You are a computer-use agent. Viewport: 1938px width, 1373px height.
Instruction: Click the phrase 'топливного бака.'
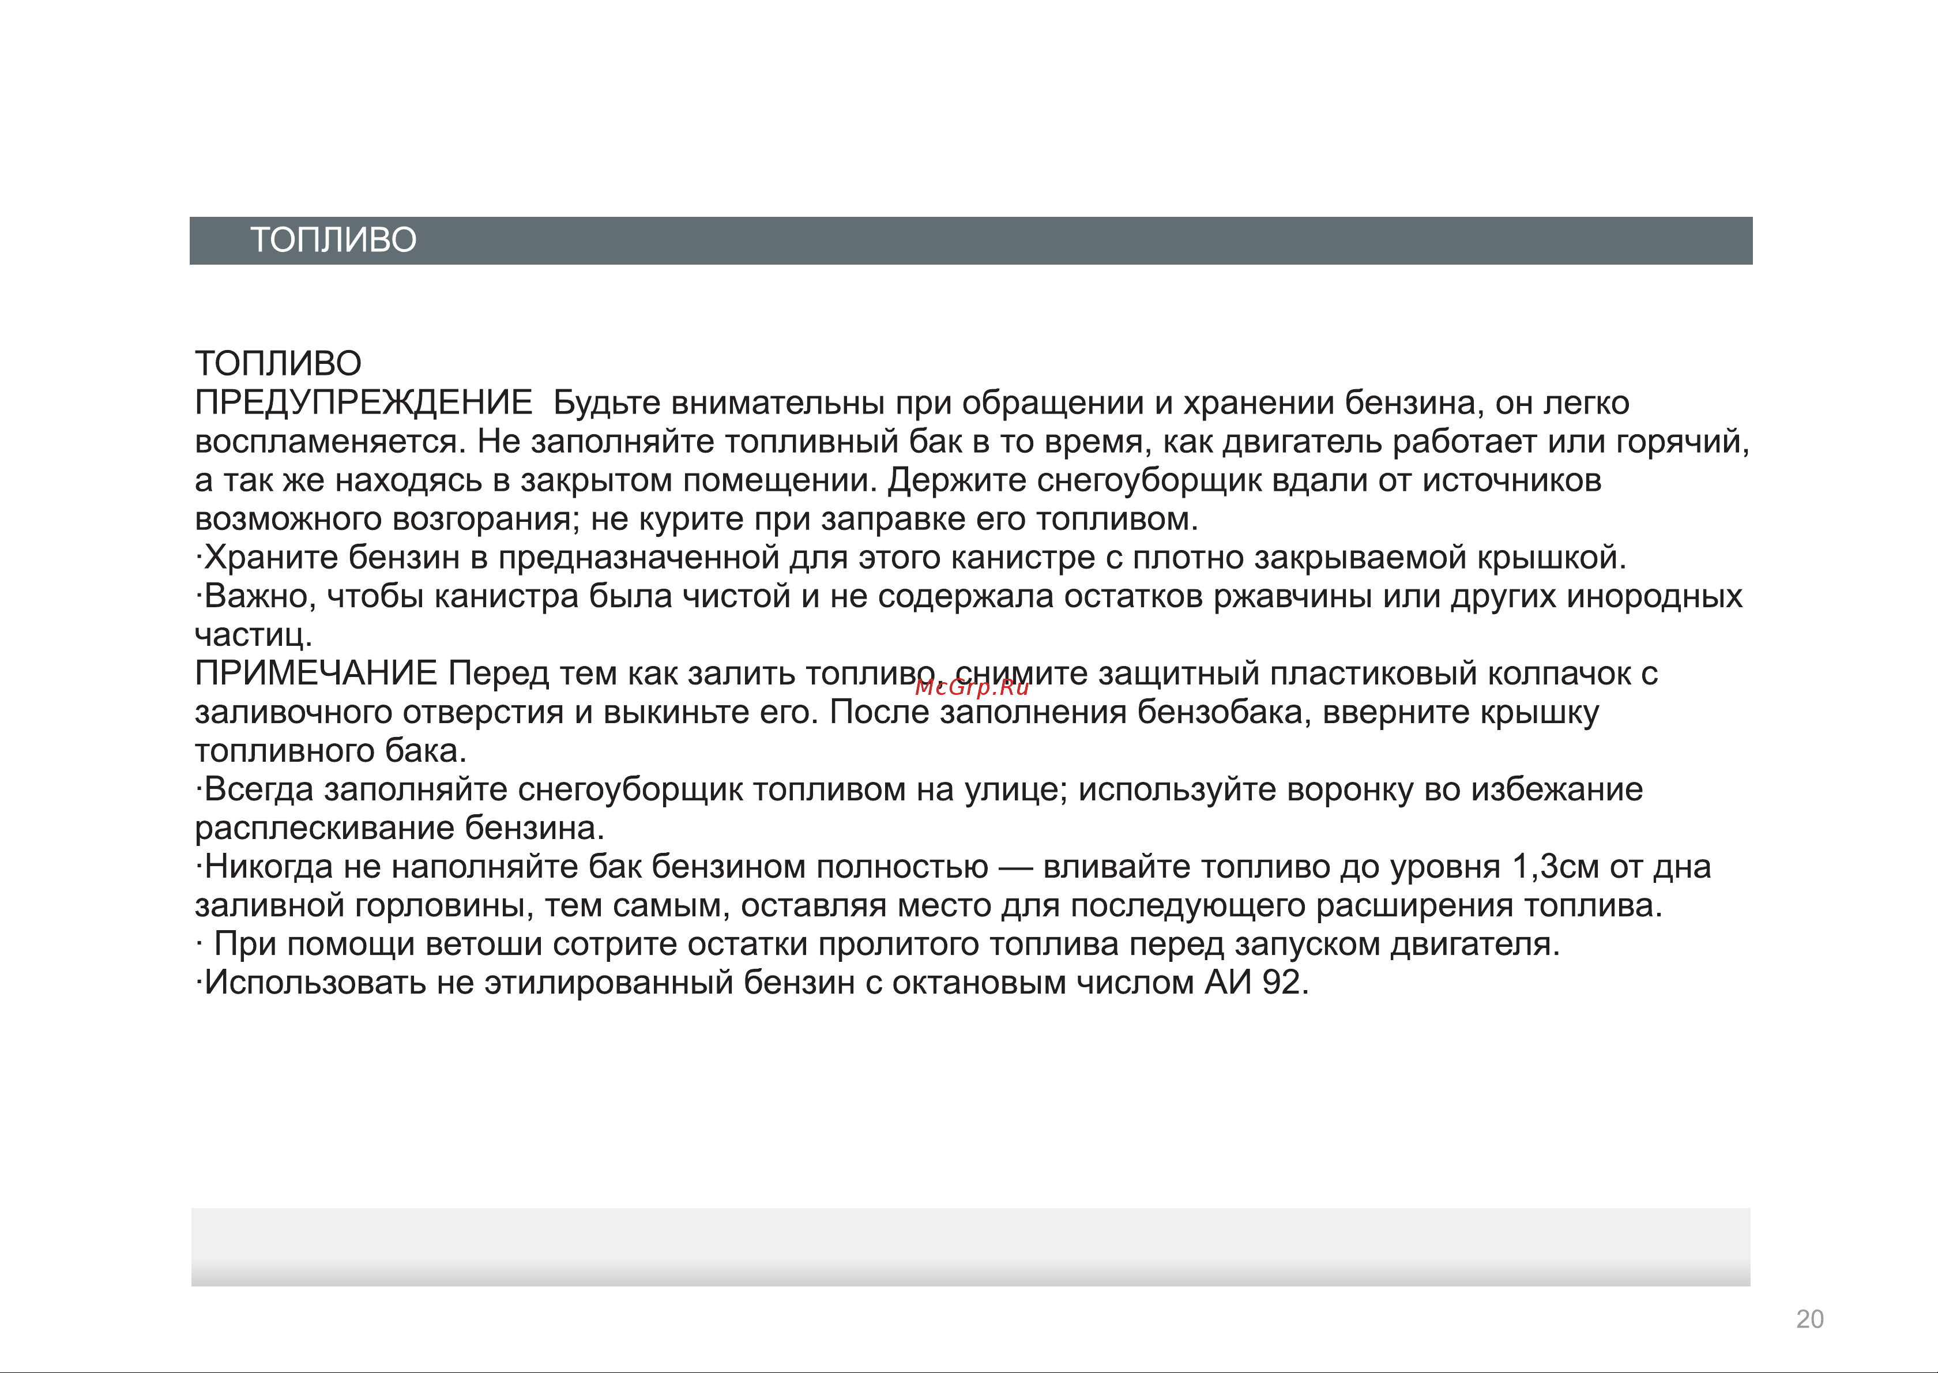pyautogui.click(x=332, y=751)
